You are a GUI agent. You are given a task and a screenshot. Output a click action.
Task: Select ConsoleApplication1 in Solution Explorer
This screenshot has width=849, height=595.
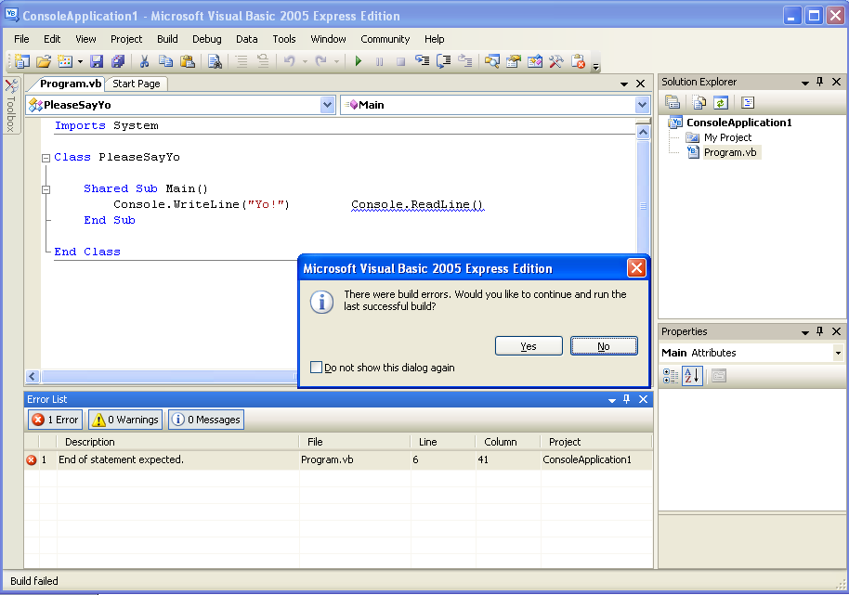tap(738, 123)
